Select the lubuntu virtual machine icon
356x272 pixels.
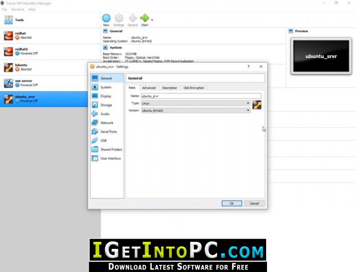(x=8, y=68)
